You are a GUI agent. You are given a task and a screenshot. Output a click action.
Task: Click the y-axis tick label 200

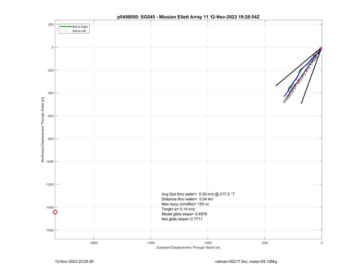pyautogui.click(x=51, y=24)
